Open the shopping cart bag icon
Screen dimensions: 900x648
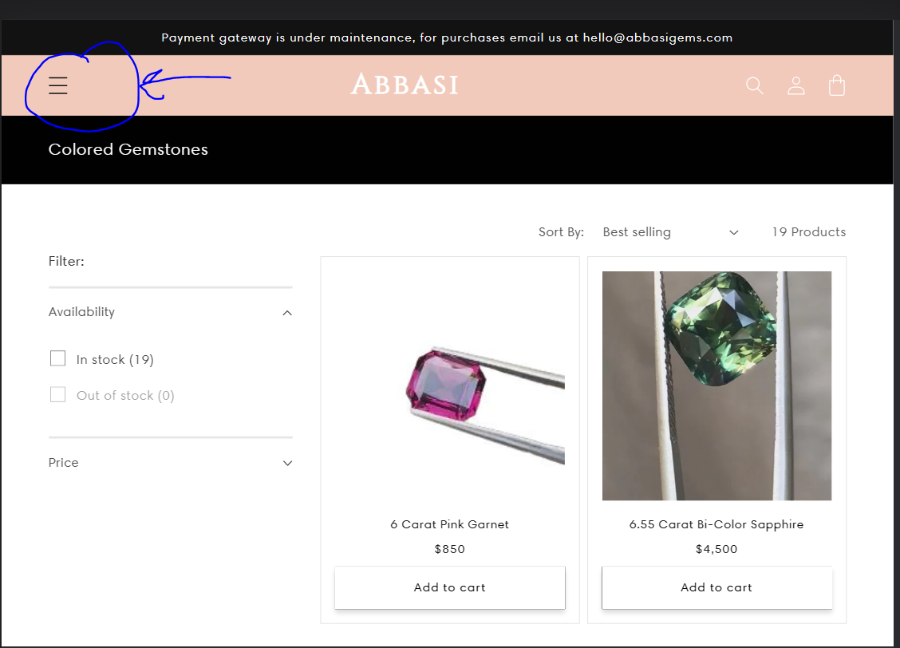click(837, 85)
